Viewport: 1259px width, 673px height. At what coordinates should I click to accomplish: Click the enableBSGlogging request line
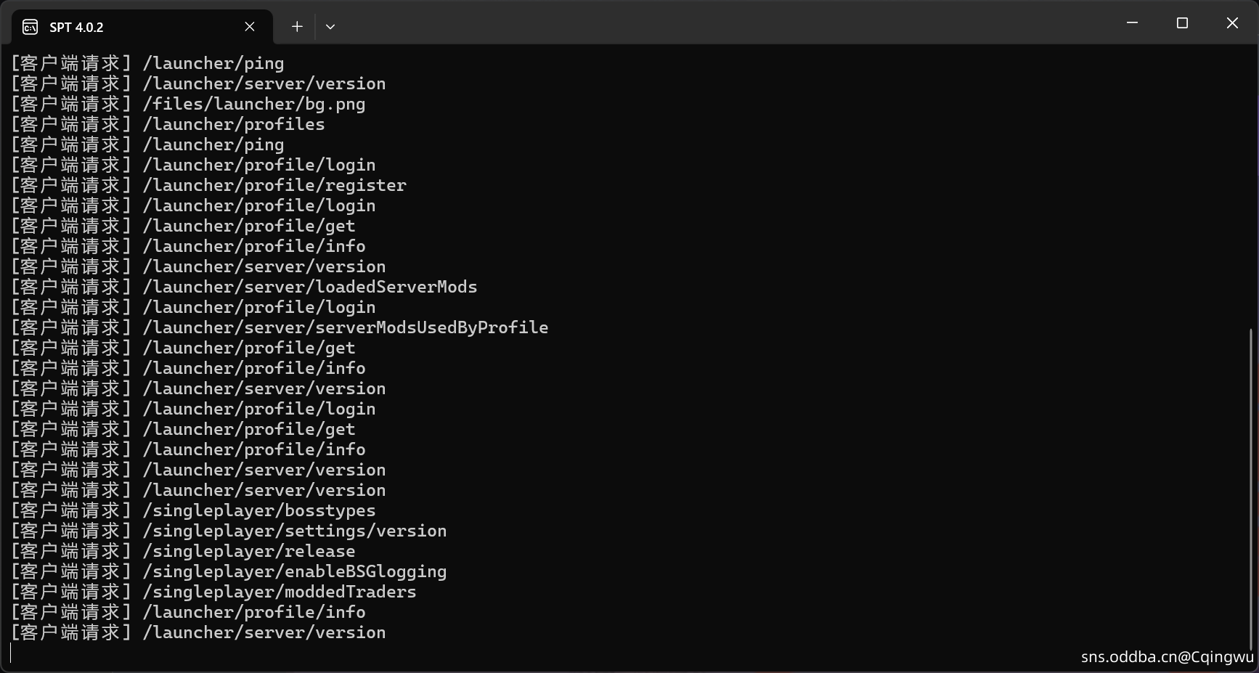[294, 571]
